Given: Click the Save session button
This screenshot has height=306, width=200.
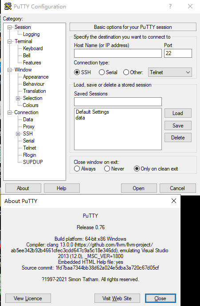Looking at the screenshot, I should pyautogui.click(x=178, y=125).
